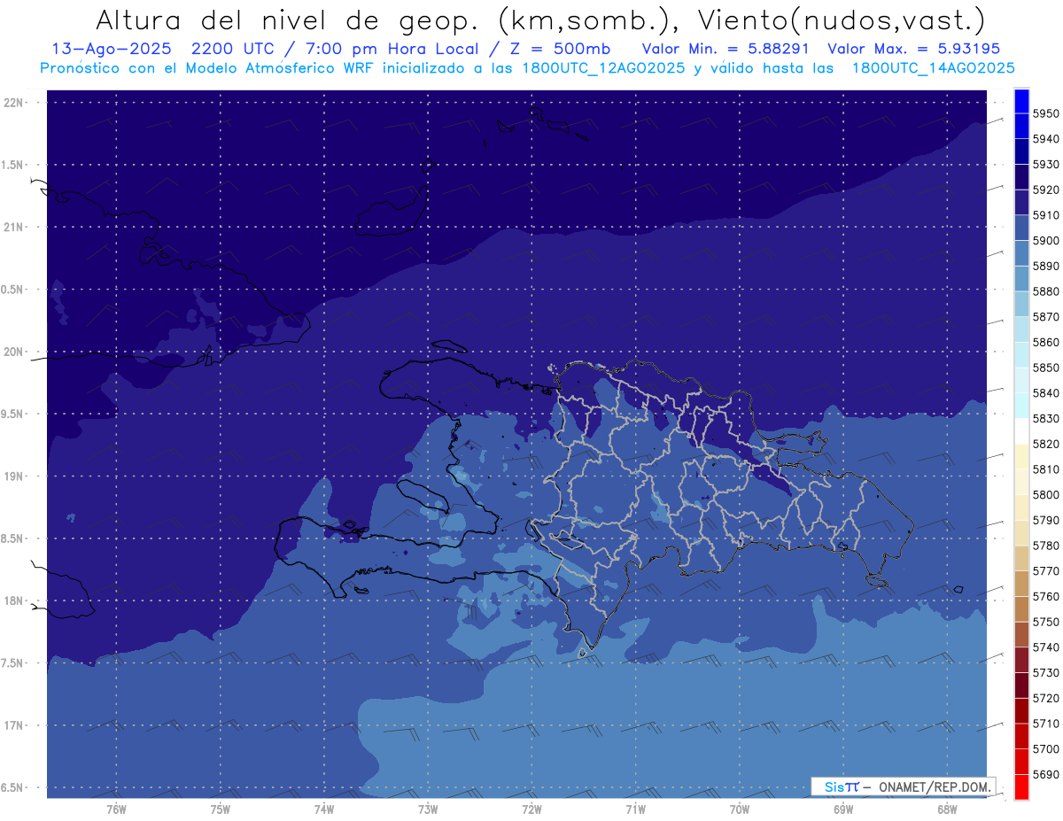Click the '20N' latitude label
Image resolution: width=1063 pixels, height=821 pixels.
[13, 352]
